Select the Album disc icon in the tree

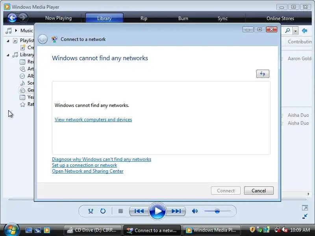pyautogui.click(x=22, y=76)
